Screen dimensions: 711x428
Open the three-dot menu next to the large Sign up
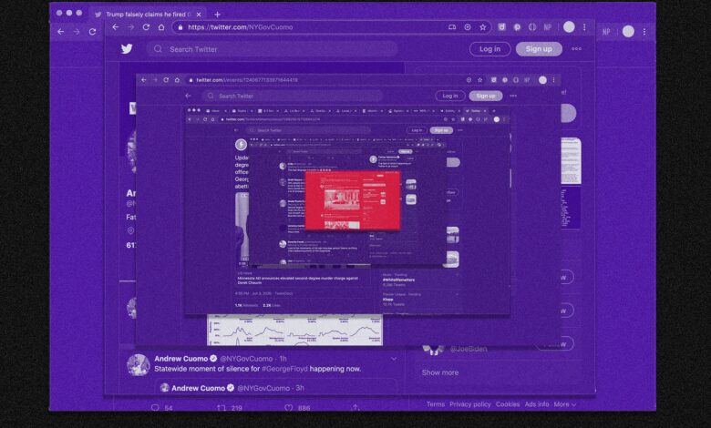click(x=576, y=49)
